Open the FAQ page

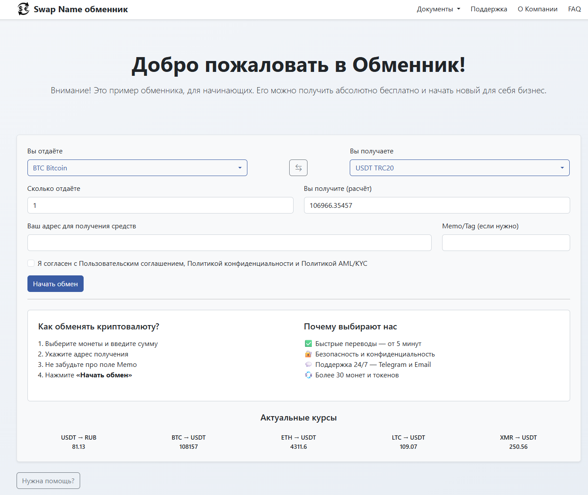[574, 9]
